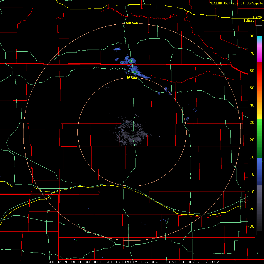
Task: Click the Super-Resolution Base Reflectivity caption
Action: point(92,262)
